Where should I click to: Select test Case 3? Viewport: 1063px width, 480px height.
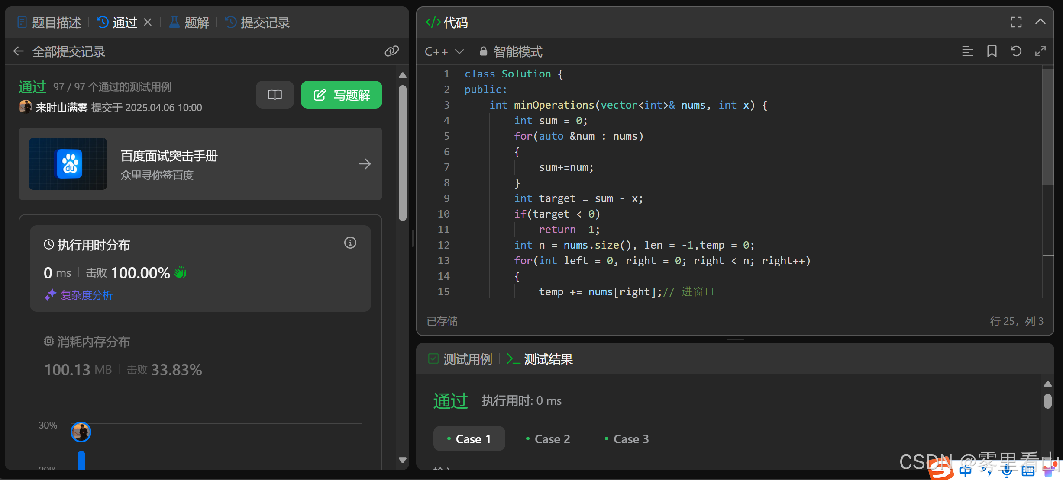627,439
